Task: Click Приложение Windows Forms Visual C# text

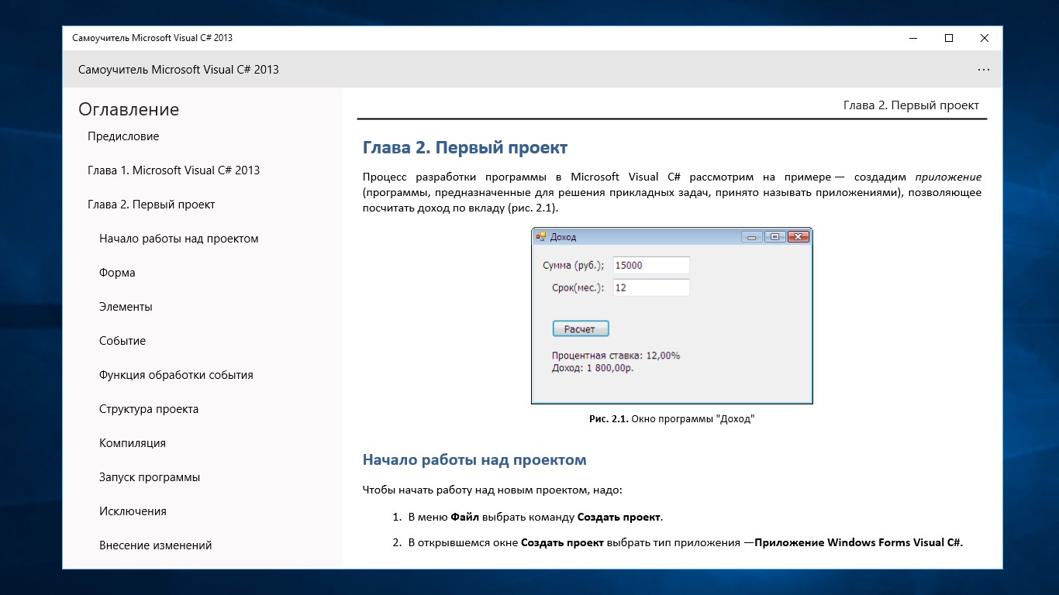Action: click(857, 542)
